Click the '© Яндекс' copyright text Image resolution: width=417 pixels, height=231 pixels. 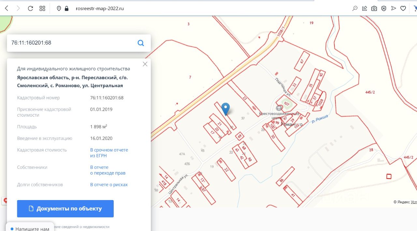point(401,202)
